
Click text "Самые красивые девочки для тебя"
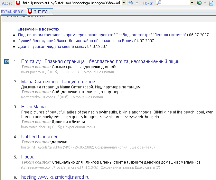(x=85, y=67)
